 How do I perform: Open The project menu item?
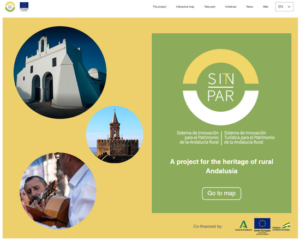tap(159, 7)
